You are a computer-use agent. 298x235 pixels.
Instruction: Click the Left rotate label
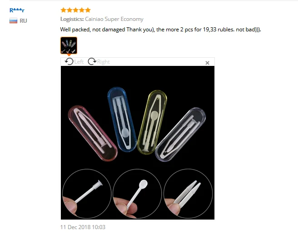click(79, 62)
